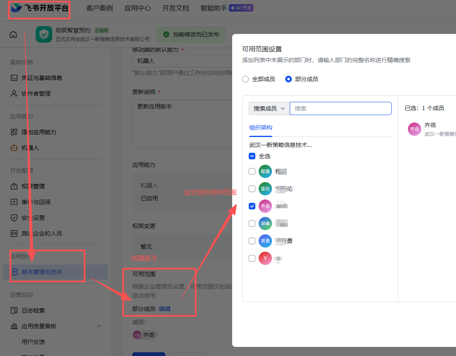
Task: Focus the 搜索 member search field
Action: [340, 108]
